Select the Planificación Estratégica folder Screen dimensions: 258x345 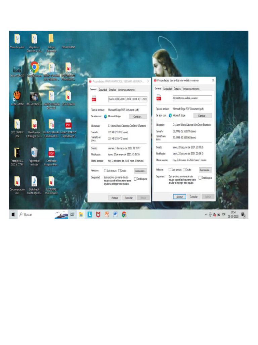(34, 128)
